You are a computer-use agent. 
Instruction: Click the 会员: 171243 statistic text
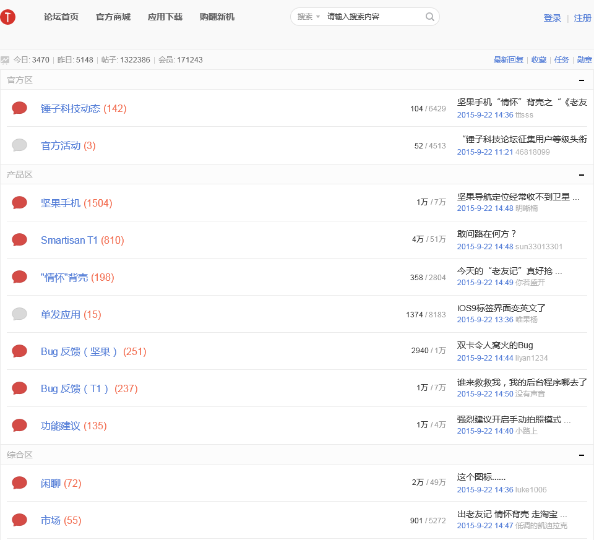tap(180, 60)
